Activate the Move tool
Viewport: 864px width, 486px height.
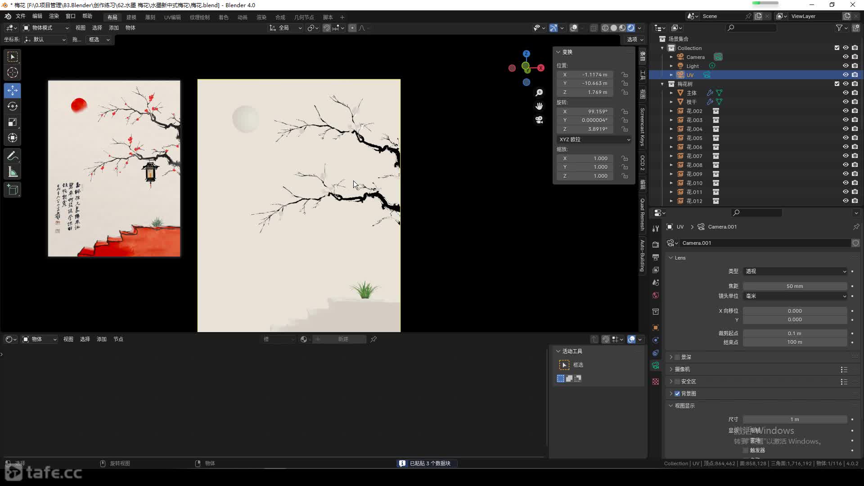[x=13, y=90]
